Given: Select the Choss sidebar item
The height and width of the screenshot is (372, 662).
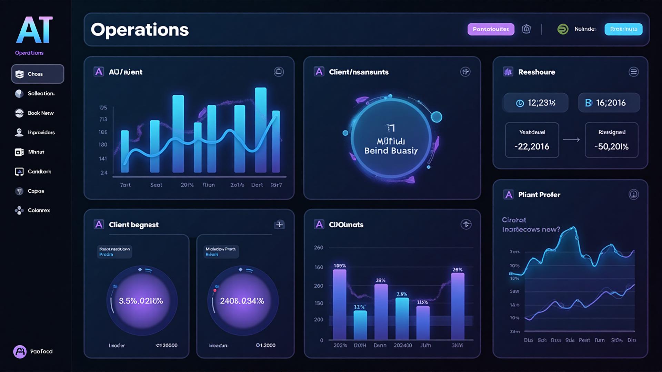Looking at the screenshot, I should [38, 74].
